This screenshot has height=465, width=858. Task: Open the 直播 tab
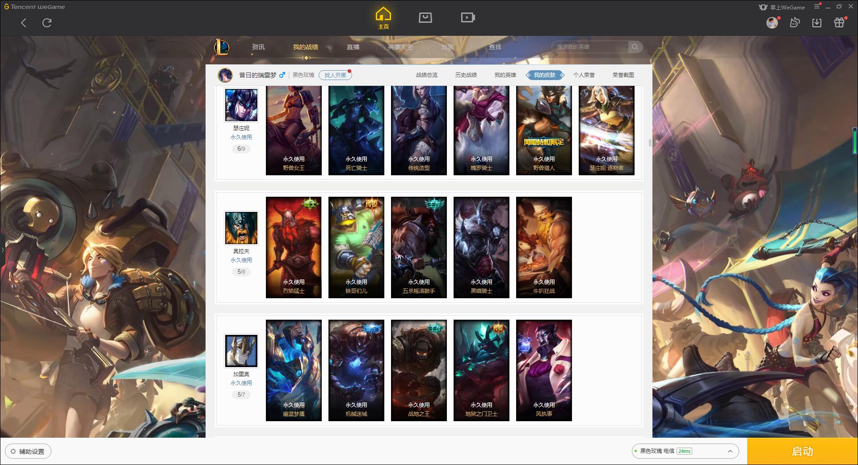tap(353, 47)
